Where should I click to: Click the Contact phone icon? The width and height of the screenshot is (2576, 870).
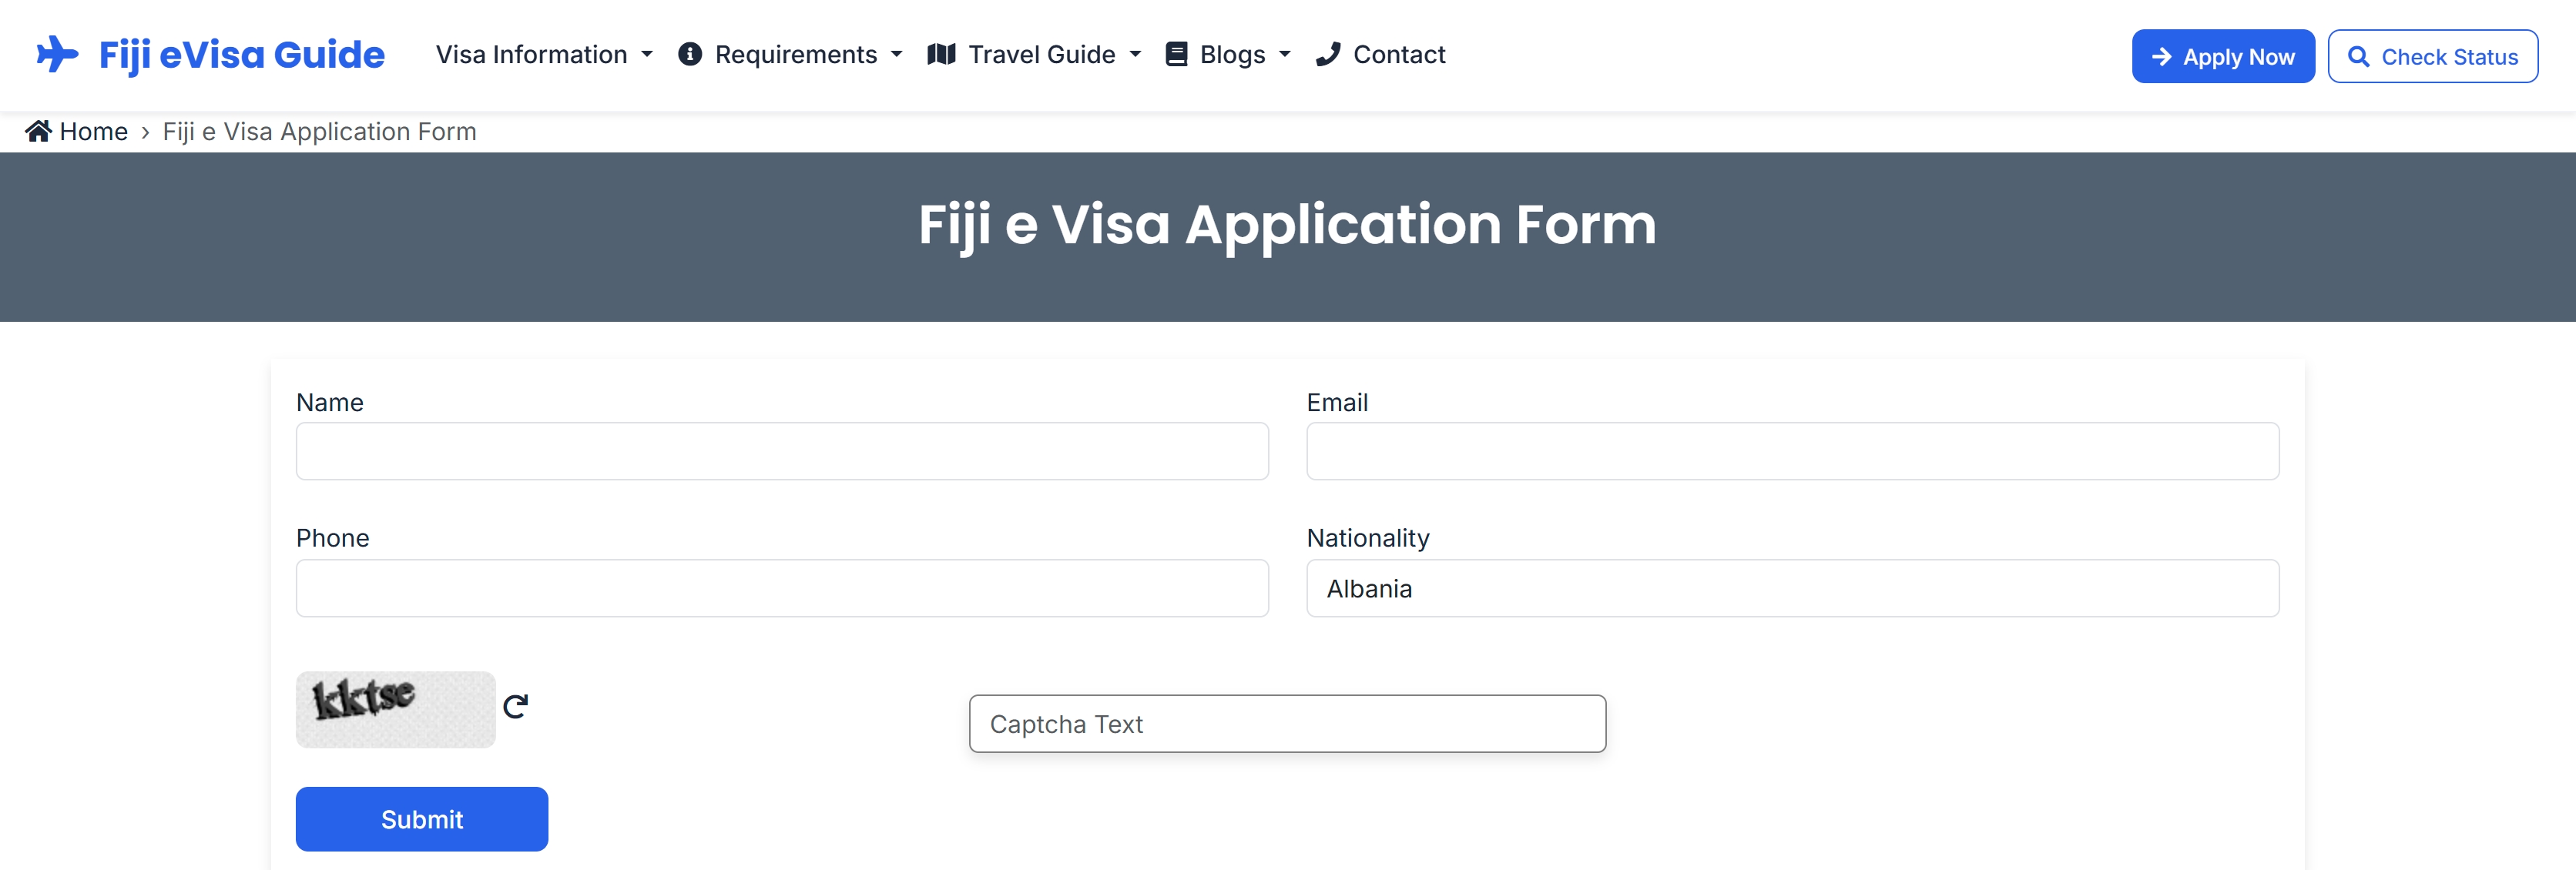(x=1328, y=54)
